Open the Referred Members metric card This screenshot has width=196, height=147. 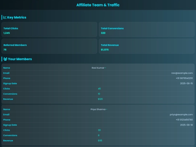49,46
